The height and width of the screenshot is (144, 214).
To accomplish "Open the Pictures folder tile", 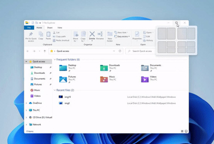I will coord(68,80).
